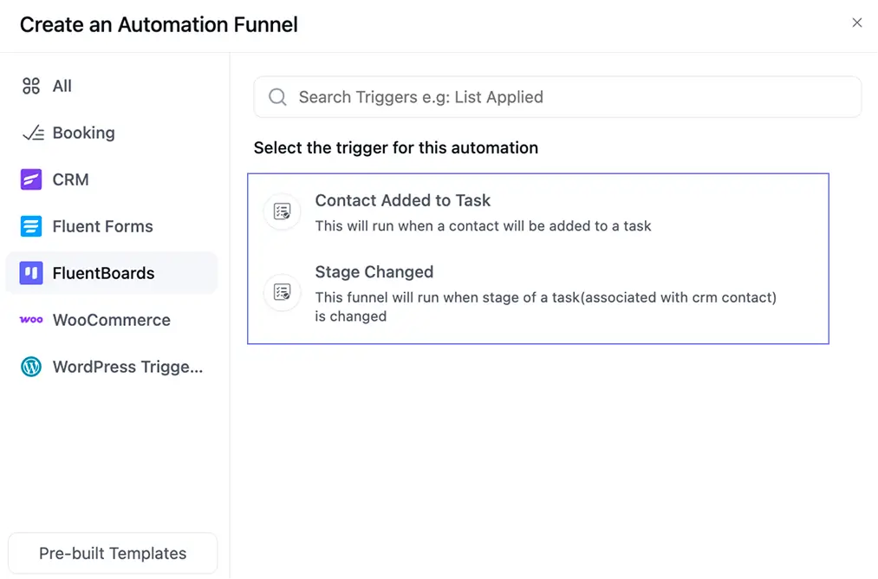This screenshot has height=579, width=878.
Task: Click the FluentBoards logo icon
Action: [31, 273]
